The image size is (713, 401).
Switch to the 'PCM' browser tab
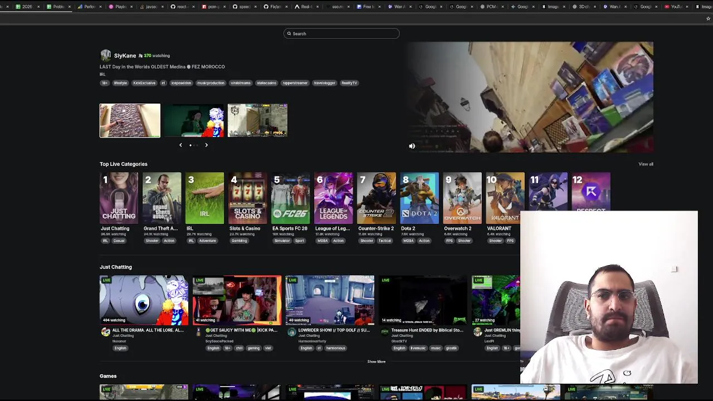[x=491, y=7]
